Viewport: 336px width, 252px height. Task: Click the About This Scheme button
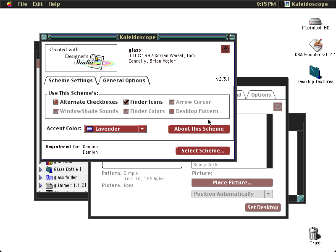point(199,129)
